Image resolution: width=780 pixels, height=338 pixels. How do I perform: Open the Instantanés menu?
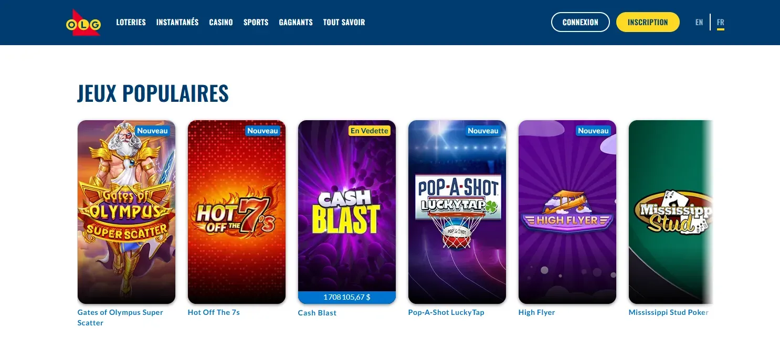click(x=177, y=22)
